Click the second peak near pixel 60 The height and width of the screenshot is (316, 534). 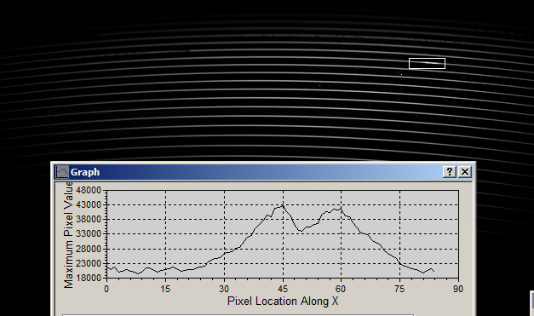click(x=340, y=209)
